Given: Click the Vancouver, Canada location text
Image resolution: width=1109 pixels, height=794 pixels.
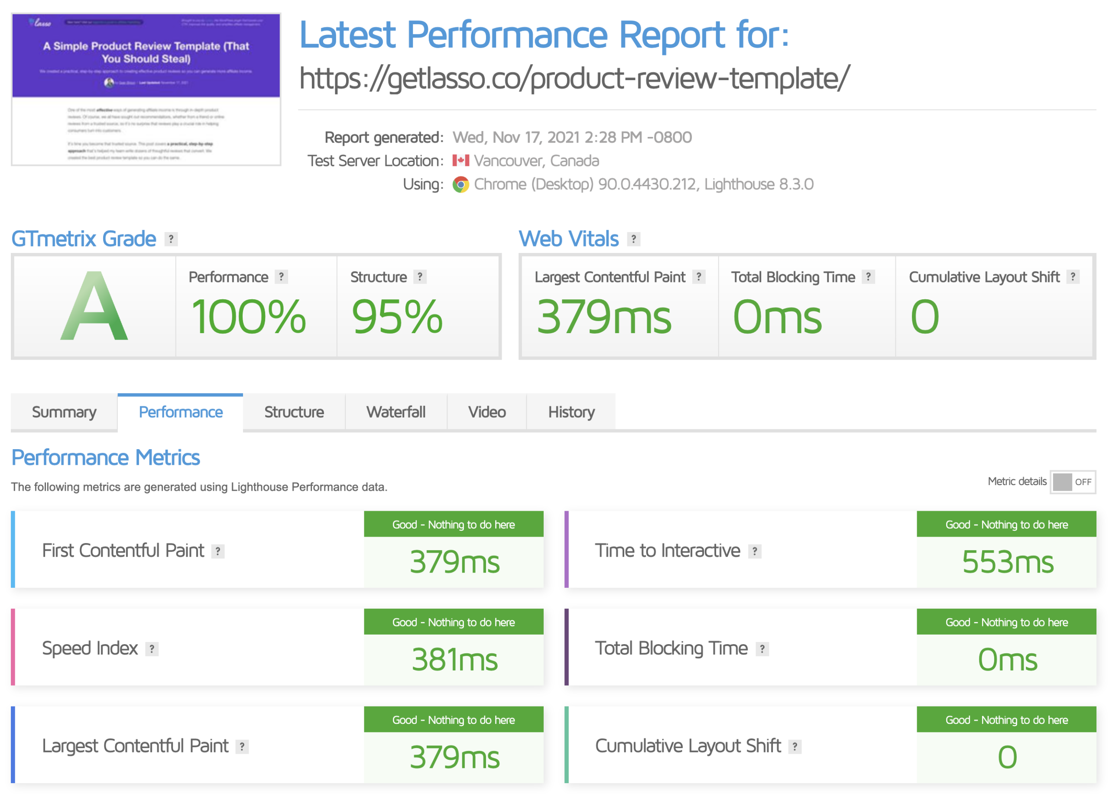Looking at the screenshot, I should click(536, 161).
